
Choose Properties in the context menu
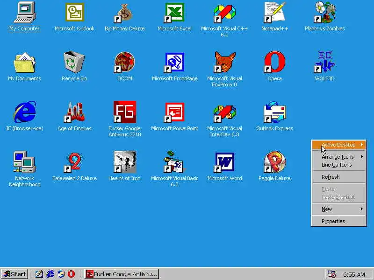click(x=338, y=221)
